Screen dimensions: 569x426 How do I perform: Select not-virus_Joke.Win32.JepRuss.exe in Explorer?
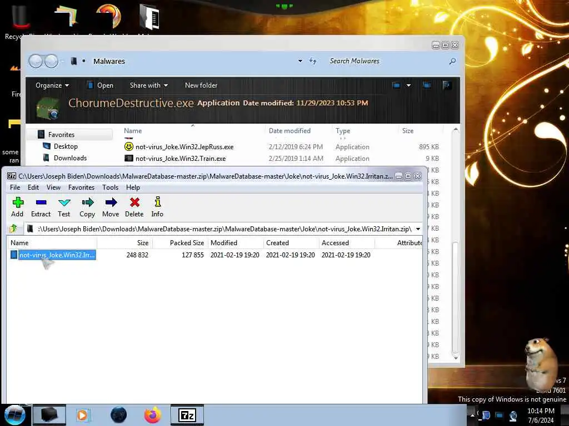point(184,147)
